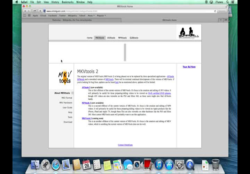
Task: Expand the News bookmarks dropdown
Action: coord(91,16)
